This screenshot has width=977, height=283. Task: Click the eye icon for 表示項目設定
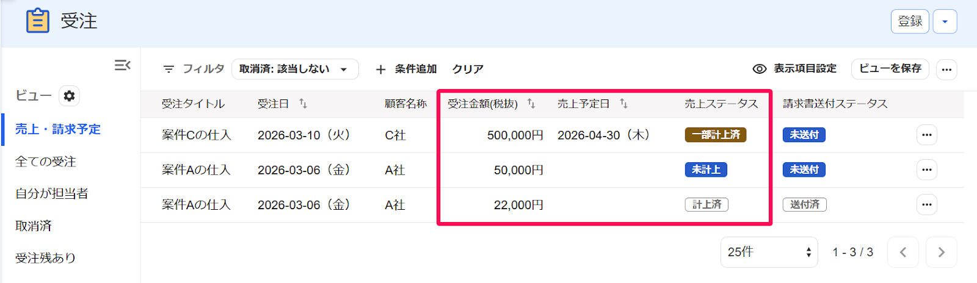click(x=760, y=69)
